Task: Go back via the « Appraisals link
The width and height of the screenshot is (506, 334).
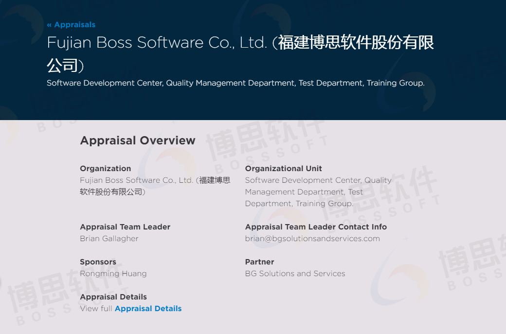Action: pos(71,24)
